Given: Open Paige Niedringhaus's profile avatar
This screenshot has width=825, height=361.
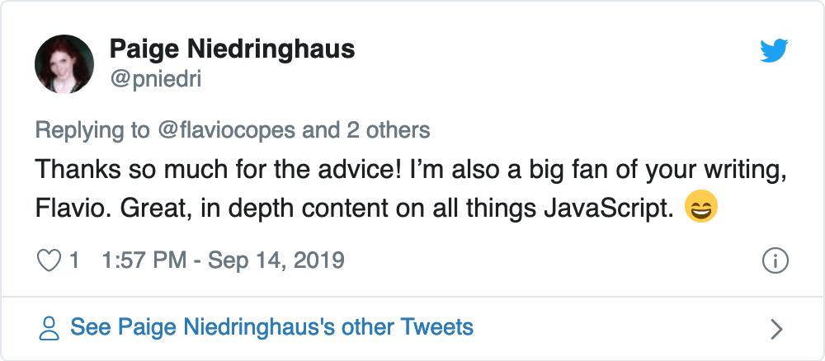Looking at the screenshot, I should [x=64, y=64].
